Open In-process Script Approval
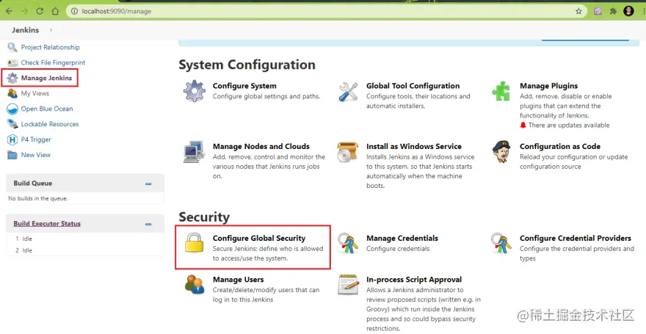Image resolution: width=646 pixels, height=334 pixels. tap(414, 279)
